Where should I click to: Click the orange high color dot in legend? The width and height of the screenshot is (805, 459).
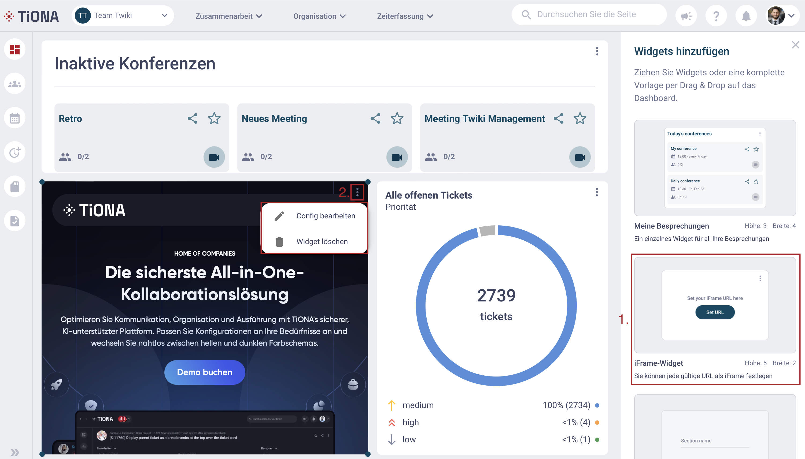(597, 423)
